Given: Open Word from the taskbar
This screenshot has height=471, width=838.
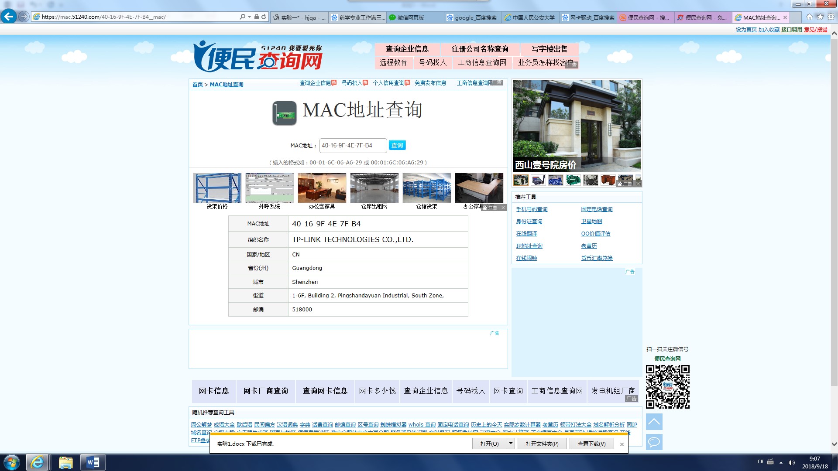Looking at the screenshot, I should coord(93,462).
